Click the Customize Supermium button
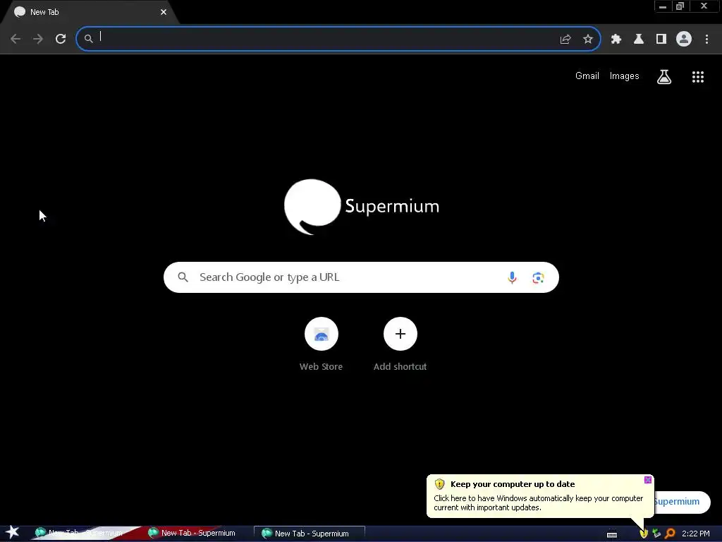722x542 pixels. click(x=682, y=502)
